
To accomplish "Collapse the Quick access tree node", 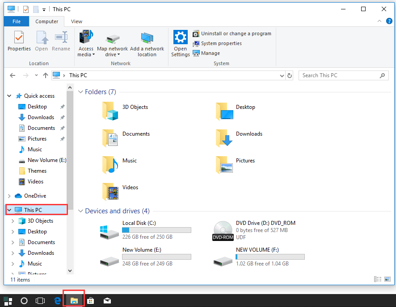I will coord(9,96).
